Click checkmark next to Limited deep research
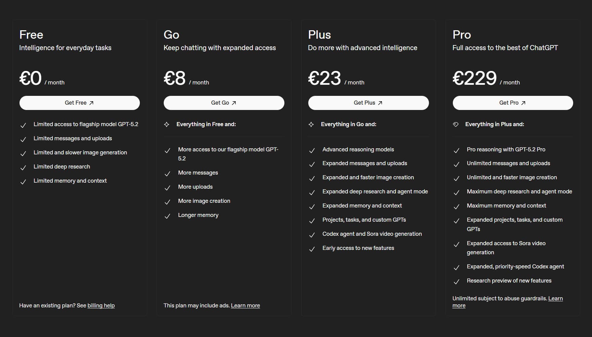The width and height of the screenshot is (592, 337). pos(23,167)
